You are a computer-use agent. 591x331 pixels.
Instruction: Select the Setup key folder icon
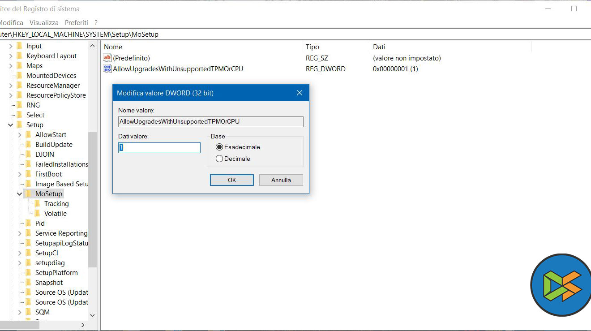click(x=19, y=125)
